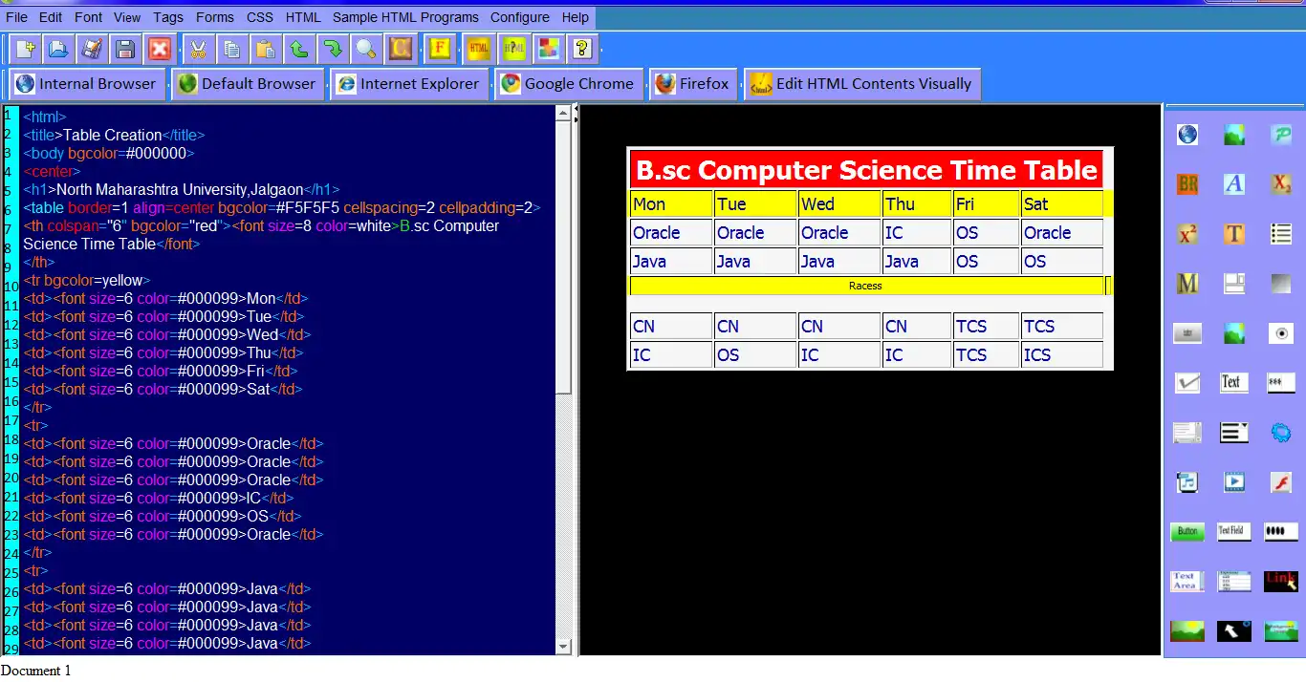Click the blue gear palette icon
Image resolution: width=1306 pixels, height=682 pixels.
pos(1281,433)
